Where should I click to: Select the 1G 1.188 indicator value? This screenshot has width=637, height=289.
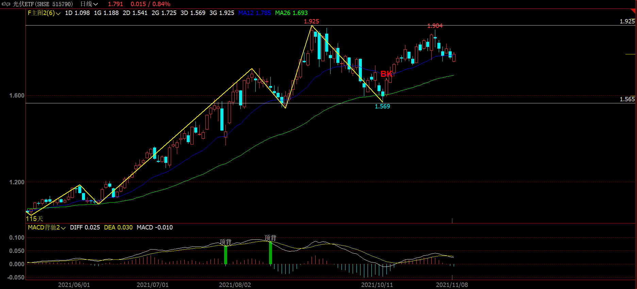pos(106,13)
